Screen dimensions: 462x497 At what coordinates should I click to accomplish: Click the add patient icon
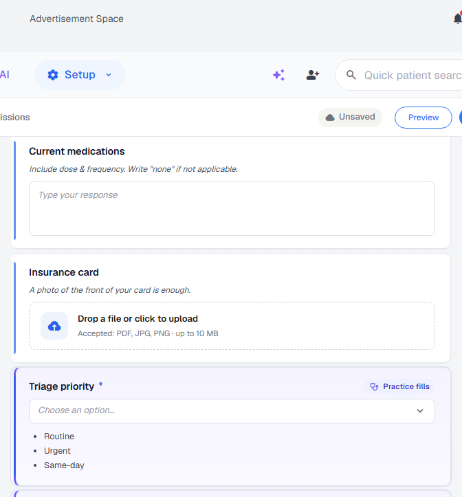(x=313, y=75)
